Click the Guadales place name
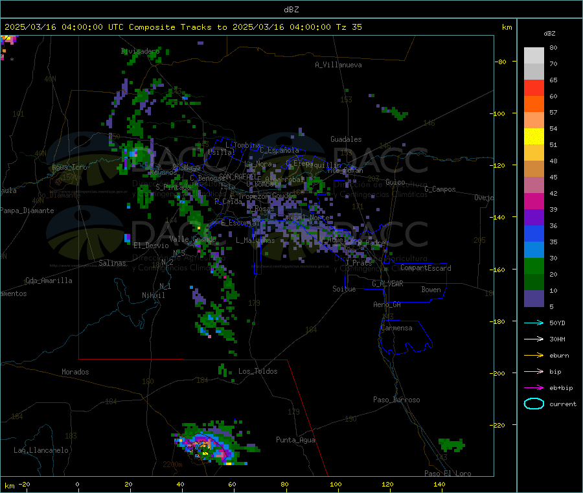 [x=346, y=139]
